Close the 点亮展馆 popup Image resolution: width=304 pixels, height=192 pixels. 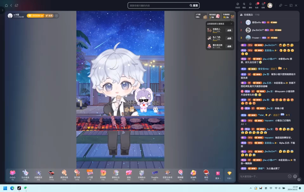pos(231,24)
